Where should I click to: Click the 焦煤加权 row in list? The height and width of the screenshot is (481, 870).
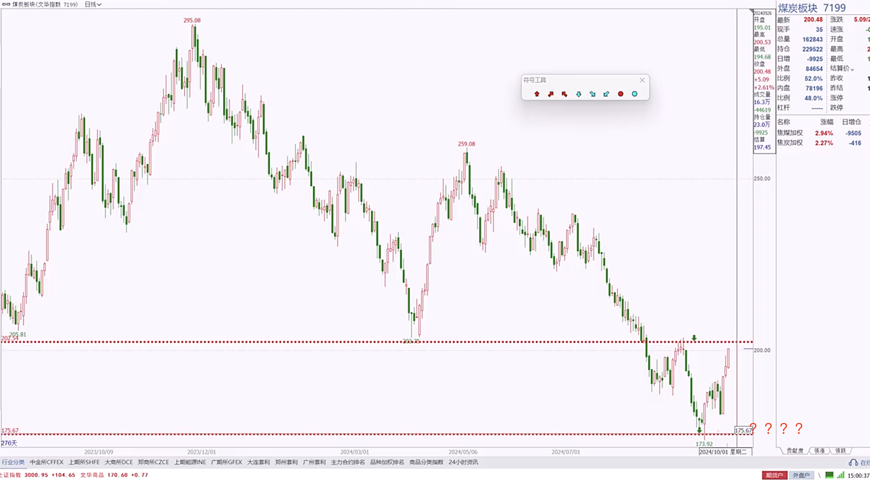pyautogui.click(x=790, y=133)
